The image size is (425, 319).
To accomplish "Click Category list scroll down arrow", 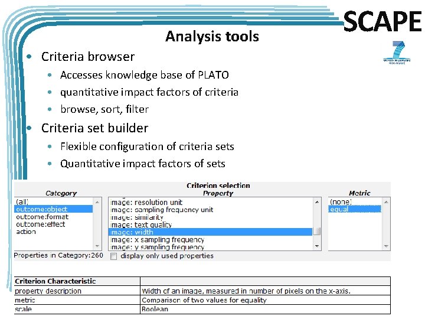I will click(x=97, y=246).
